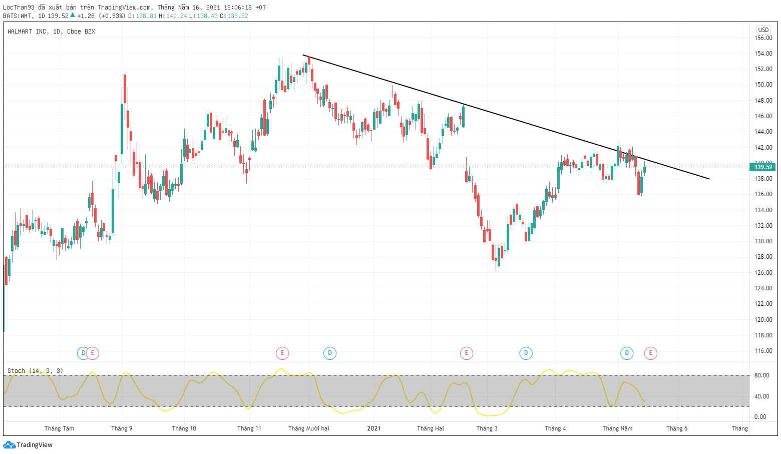This screenshot has width=781, height=454.
Task: Click the Stoch (14, 3, 3) indicator label
Action: pyautogui.click(x=35, y=371)
